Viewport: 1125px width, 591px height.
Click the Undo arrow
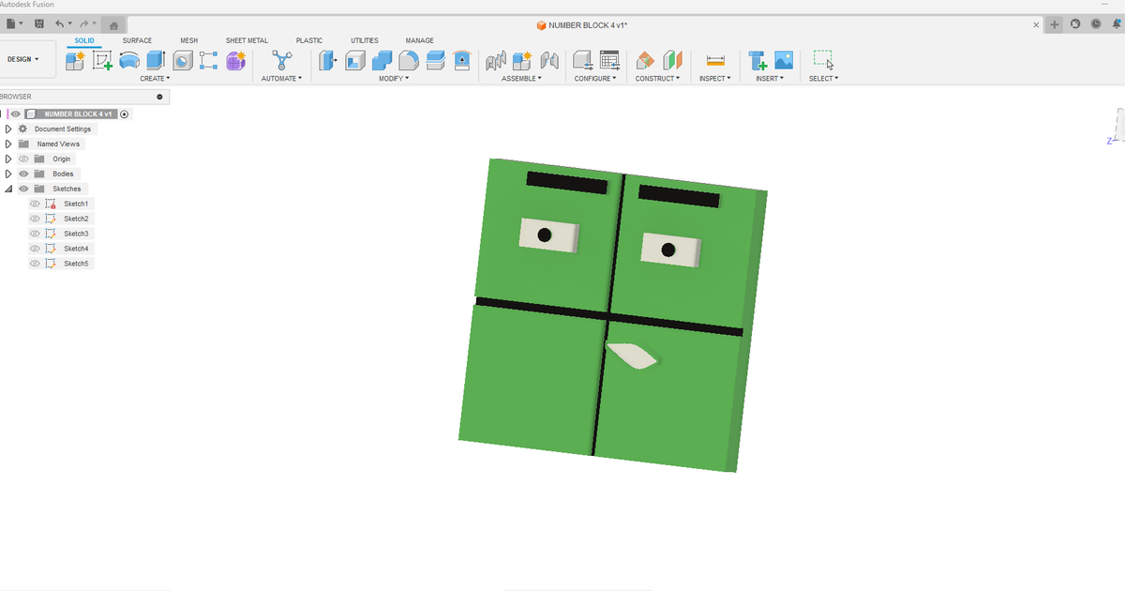pyautogui.click(x=60, y=23)
